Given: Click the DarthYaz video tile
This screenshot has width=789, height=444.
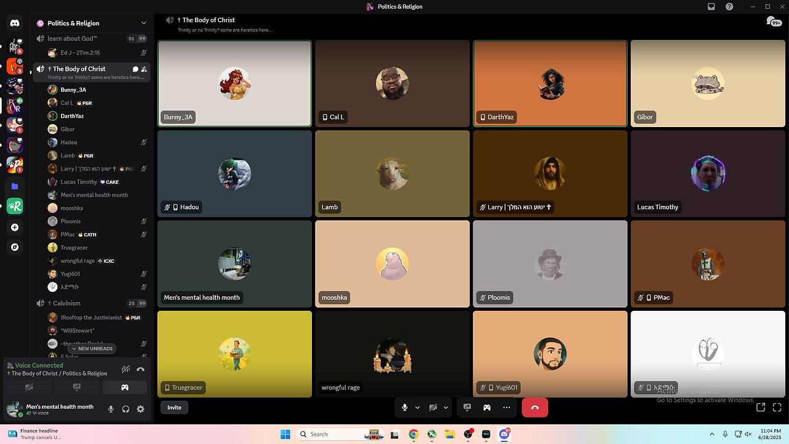Looking at the screenshot, I should tap(550, 83).
